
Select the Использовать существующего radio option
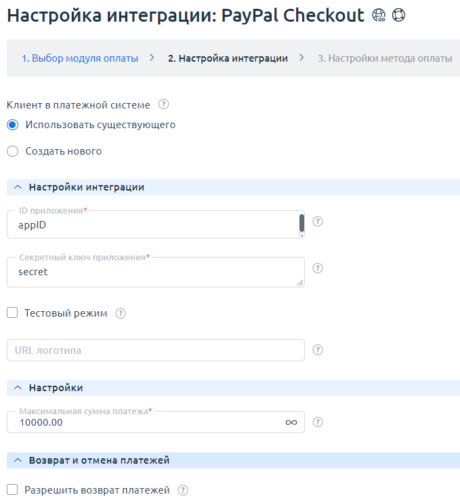point(12,125)
